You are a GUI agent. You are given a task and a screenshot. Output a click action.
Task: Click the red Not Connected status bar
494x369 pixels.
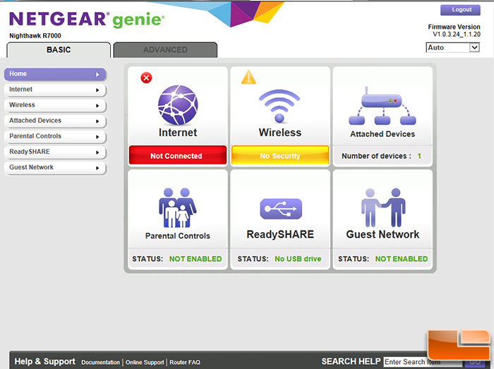coord(178,155)
